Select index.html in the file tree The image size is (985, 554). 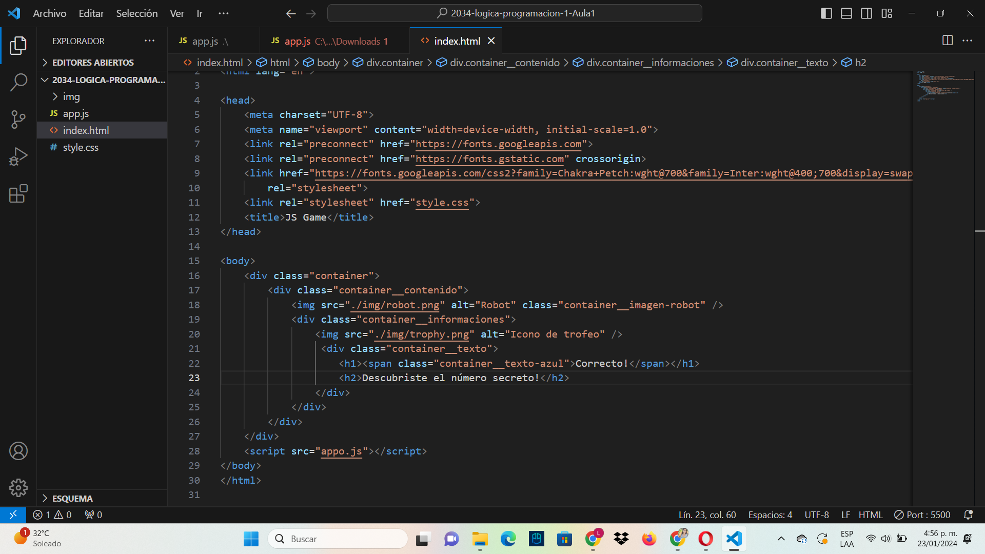click(x=103, y=130)
